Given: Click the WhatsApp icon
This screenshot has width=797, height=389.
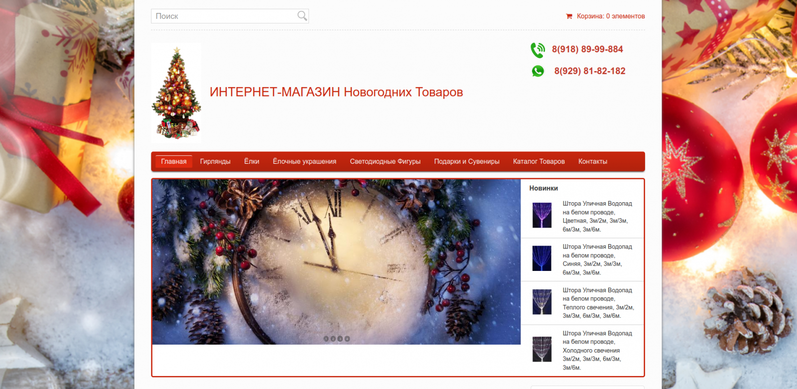Looking at the screenshot, I should click(x=538, y=71).
